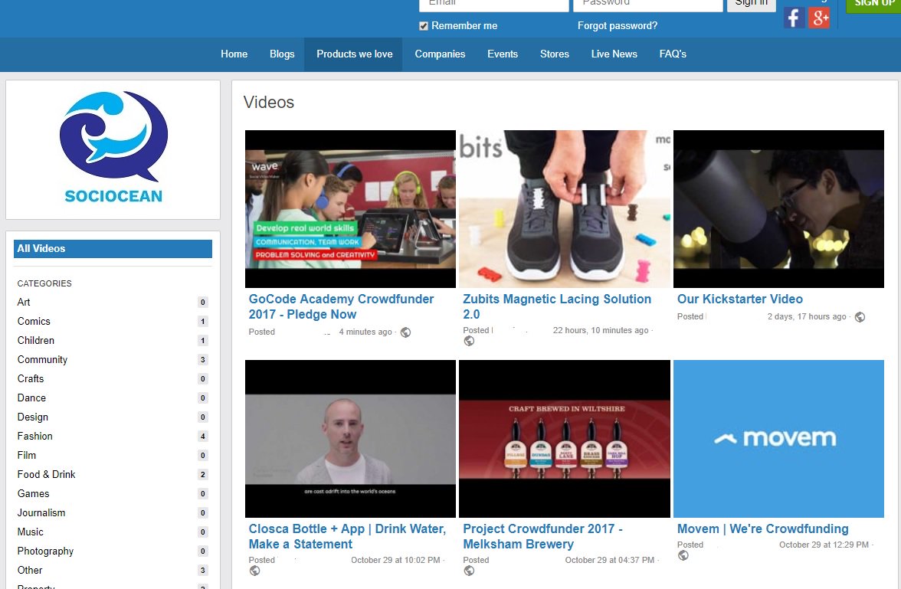Click into the Email field
This screenshot has width=901, height=589.
tap(493, 5)
